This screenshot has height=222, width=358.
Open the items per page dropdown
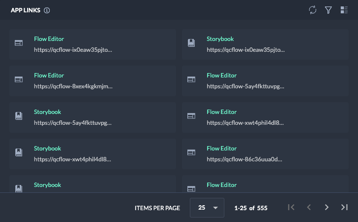tap(207, 208)
